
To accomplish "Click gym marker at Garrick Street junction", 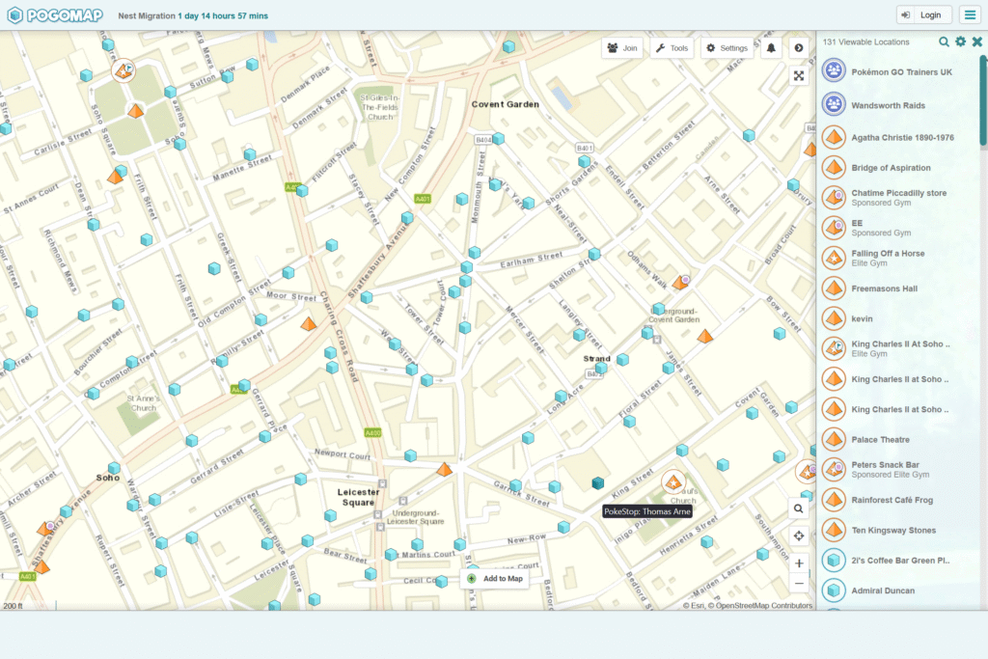I will (444, 469).
